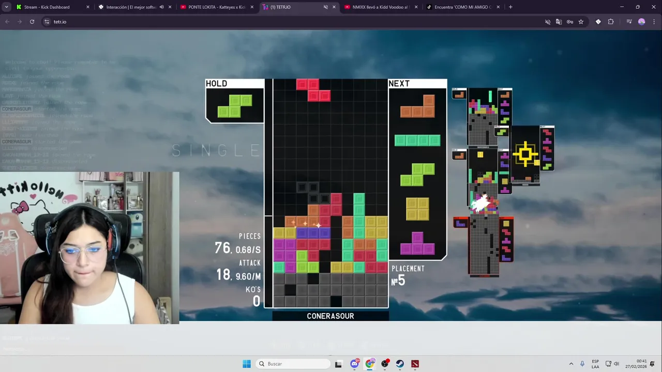Open a new browser tab
Viewport: 662px width, 372px height.
(x=510, y=7)
